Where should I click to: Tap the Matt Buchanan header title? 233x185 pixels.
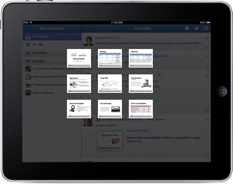coord(52,29)
